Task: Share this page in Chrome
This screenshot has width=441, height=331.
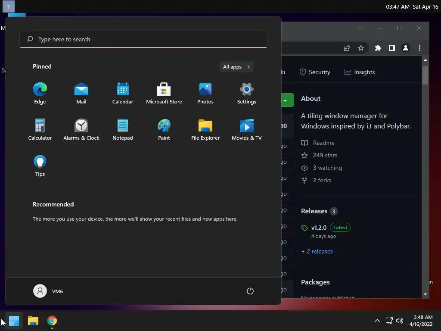Action: coord(347,48)
